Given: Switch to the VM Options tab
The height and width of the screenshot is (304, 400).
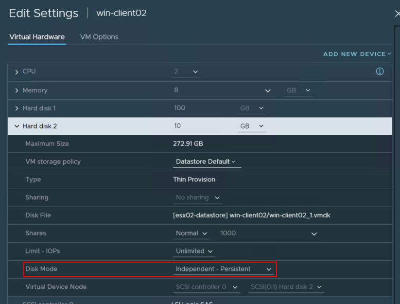Looking at the screenshot, I should click(x=99, y=36).
